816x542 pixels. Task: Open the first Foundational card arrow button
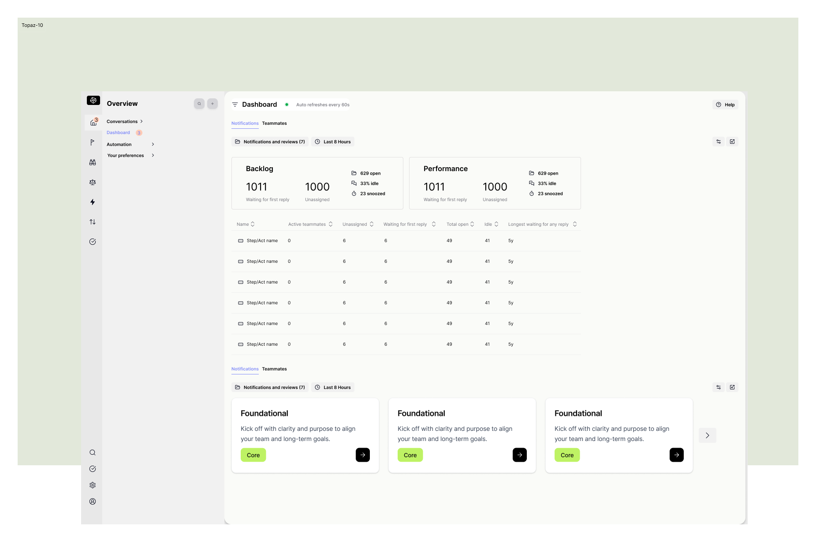click(x=363, y=455)
